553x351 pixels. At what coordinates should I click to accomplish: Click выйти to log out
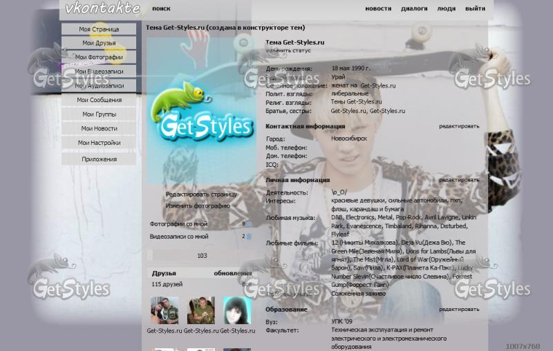[475, 9]
